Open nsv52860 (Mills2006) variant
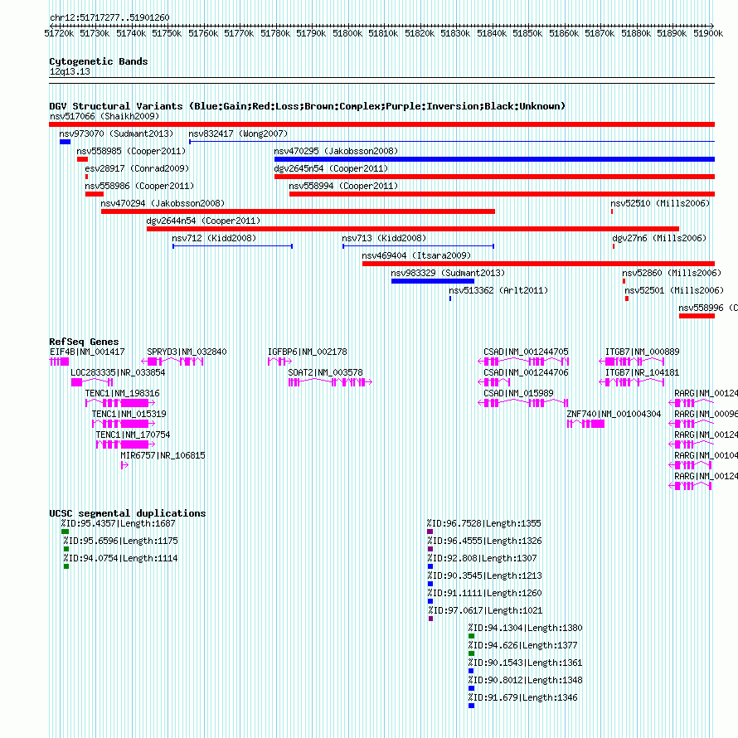Image resolution: width=738 pixels, height=738 pixels. 624,281
